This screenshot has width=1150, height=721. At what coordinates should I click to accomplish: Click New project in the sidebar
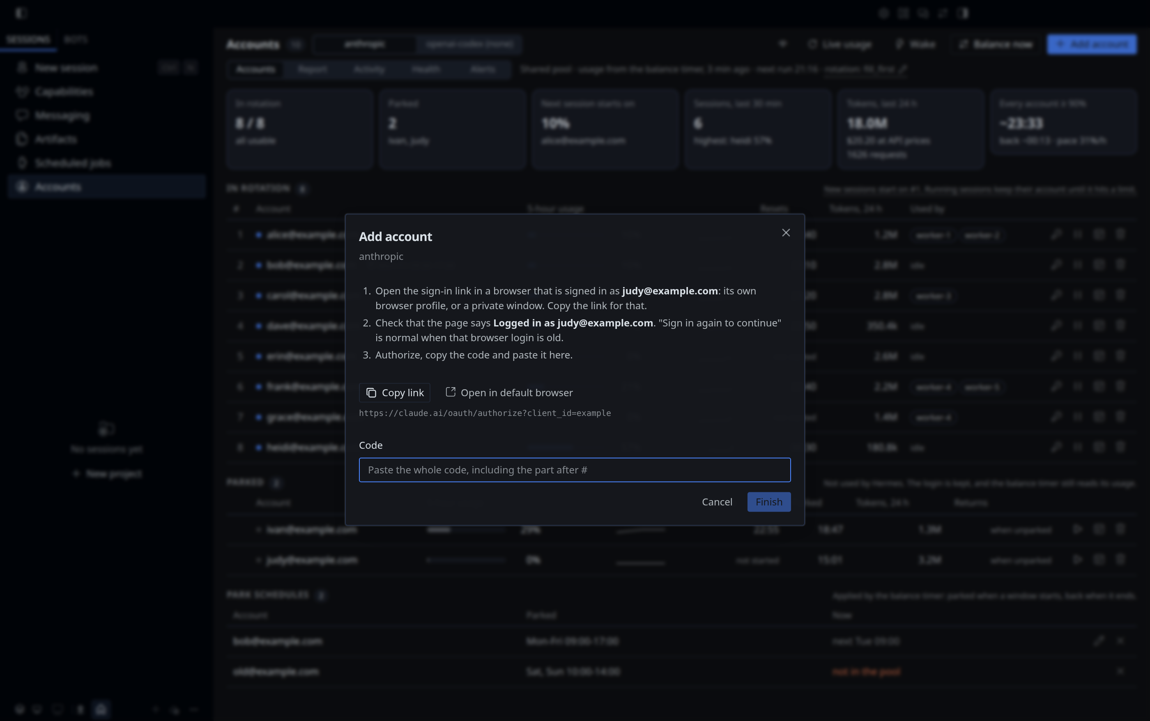coord(107,473)
